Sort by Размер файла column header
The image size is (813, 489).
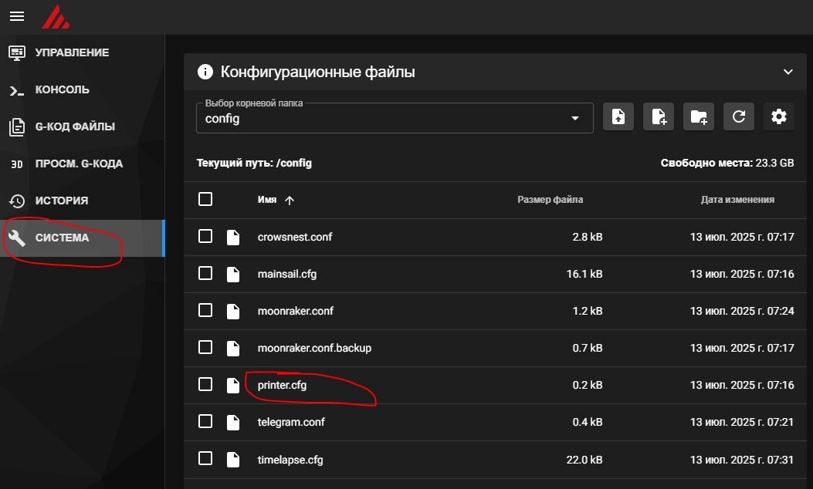(x=550, y=200)
